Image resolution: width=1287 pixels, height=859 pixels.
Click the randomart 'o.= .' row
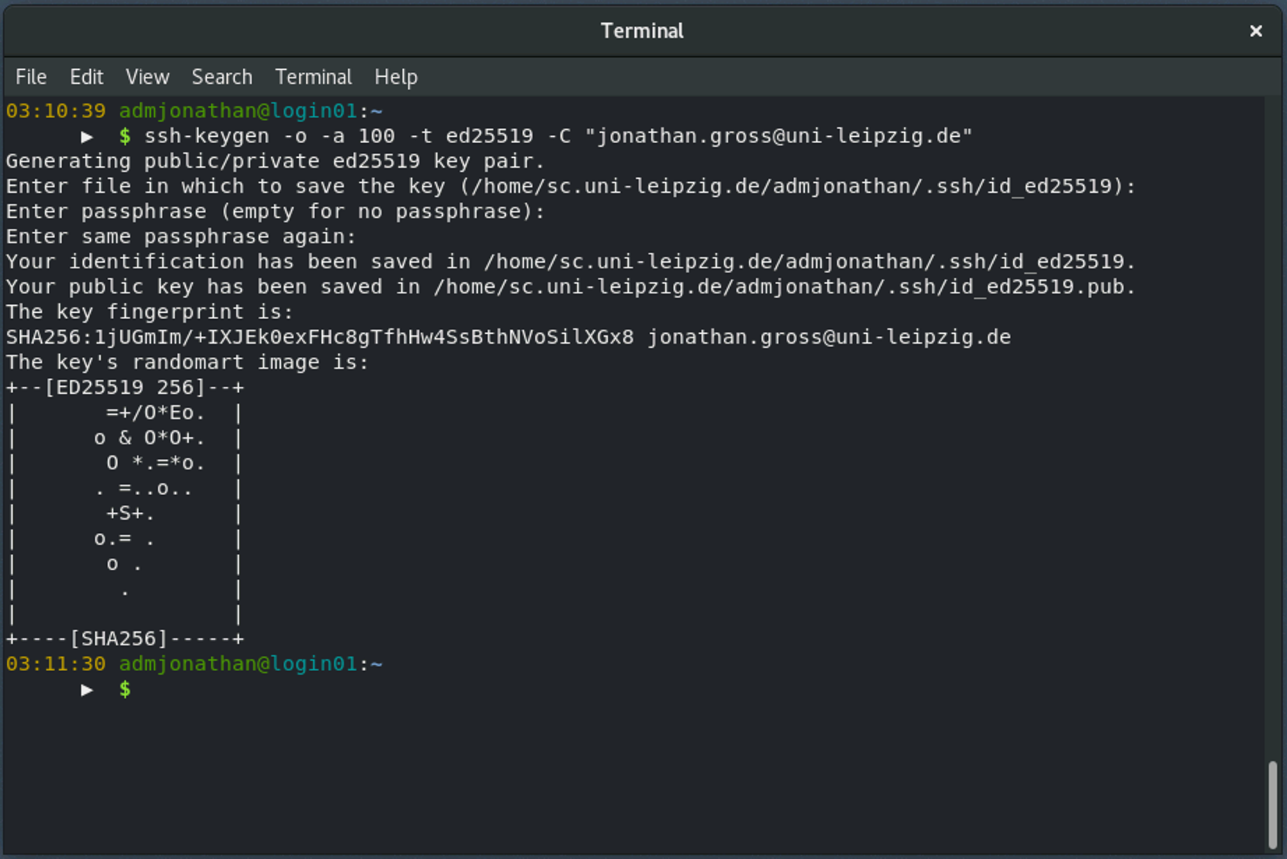tap(124, 539)
